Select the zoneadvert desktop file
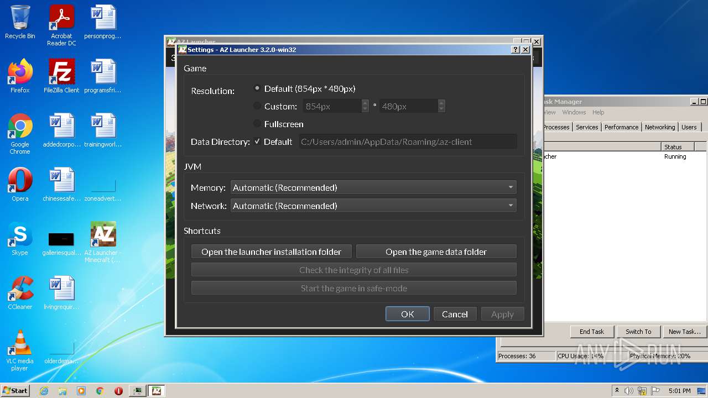 coord(103,188)
